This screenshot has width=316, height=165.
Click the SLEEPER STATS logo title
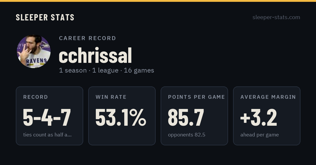pos(45,17)
